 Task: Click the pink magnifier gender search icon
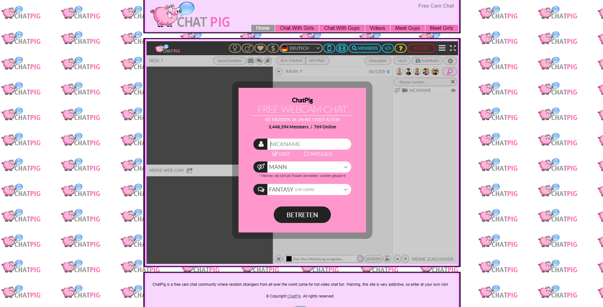point(449,71)
